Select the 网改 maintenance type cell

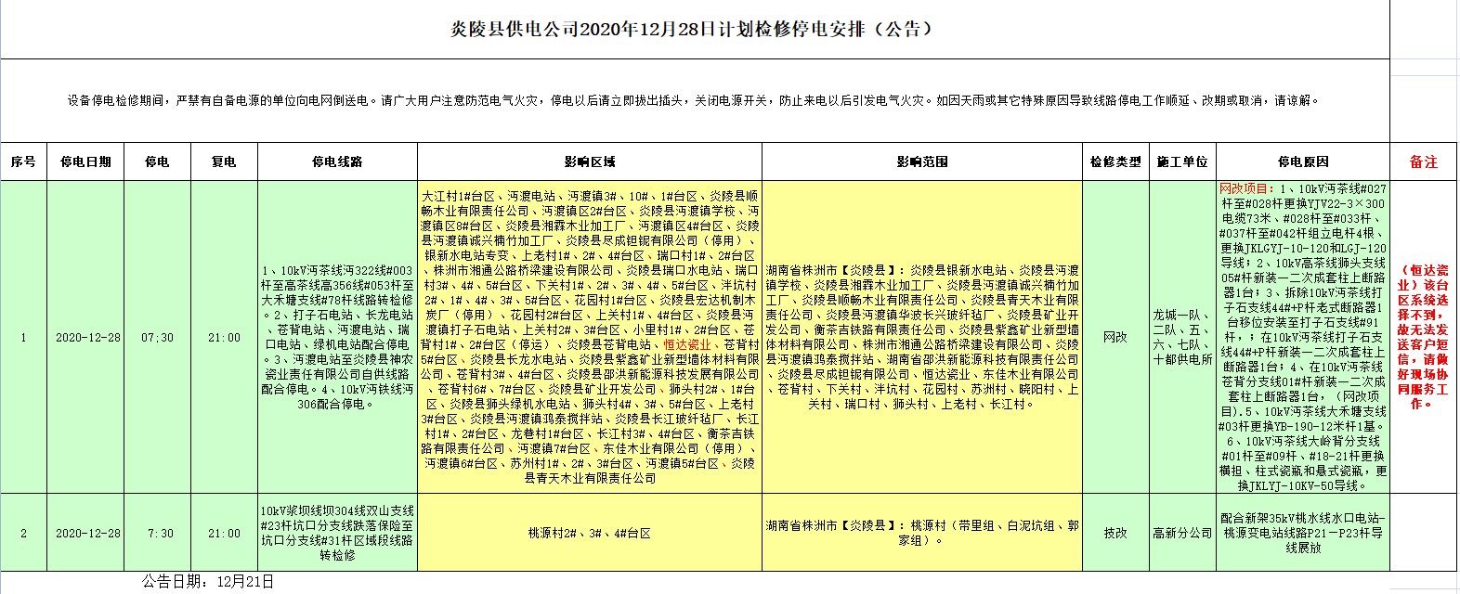pyautogui.click(x=1115, y=338)
